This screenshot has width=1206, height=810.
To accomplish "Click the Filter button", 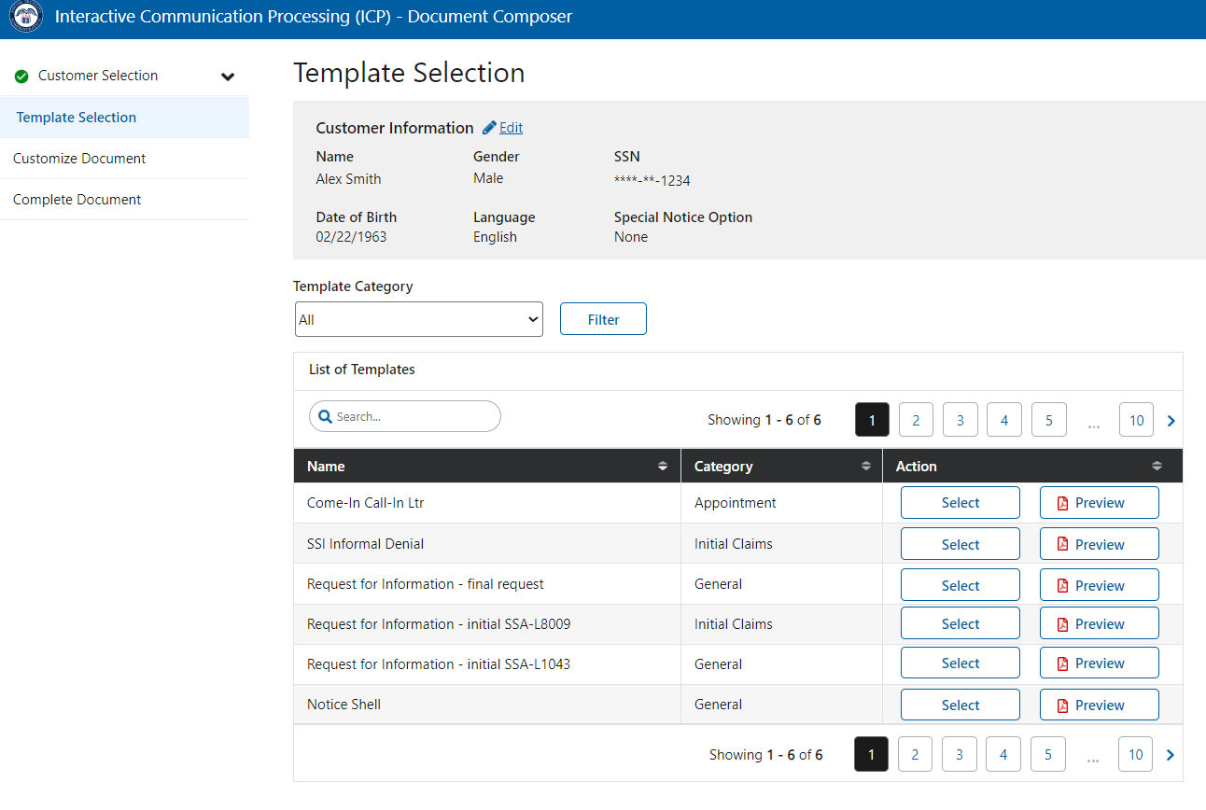I will 603,319.
